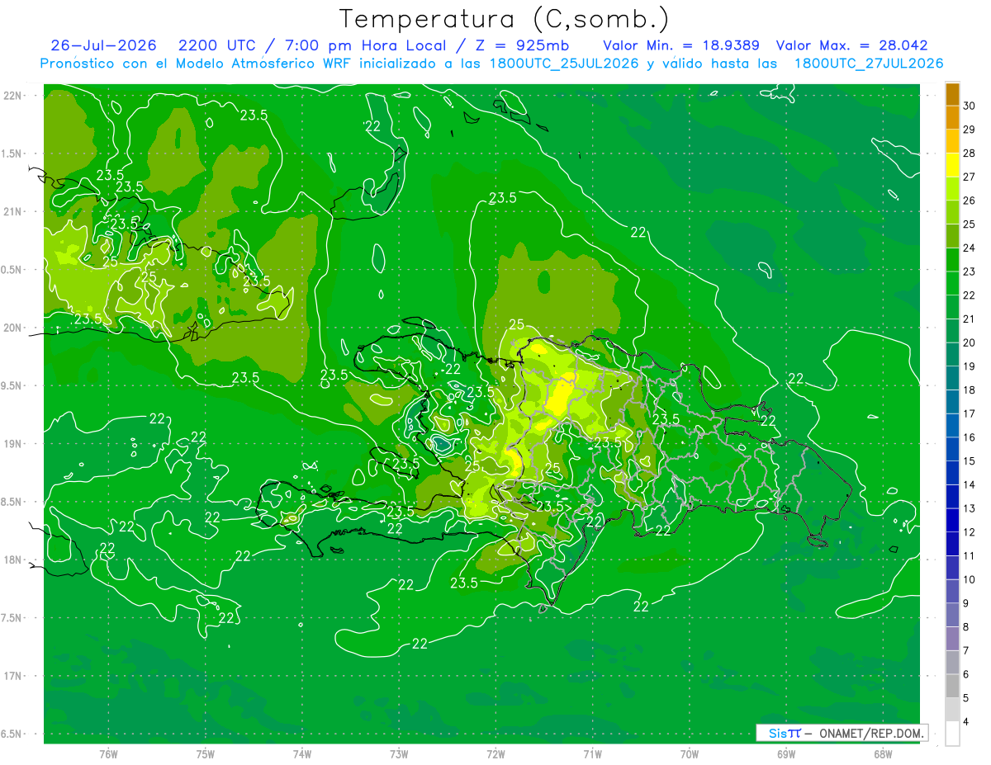Click "7:00 pm Hora Local" text
991x765 pixels.
(363, 45)
